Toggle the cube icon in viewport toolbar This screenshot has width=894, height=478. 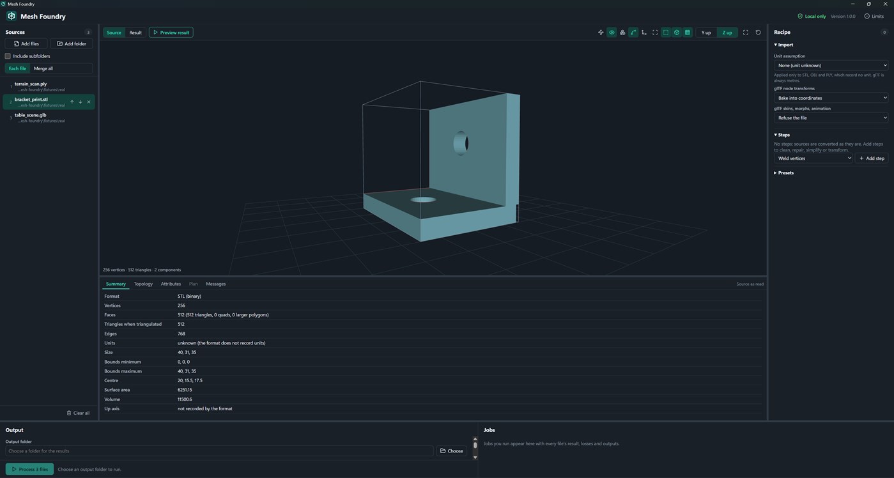[677, 33]
